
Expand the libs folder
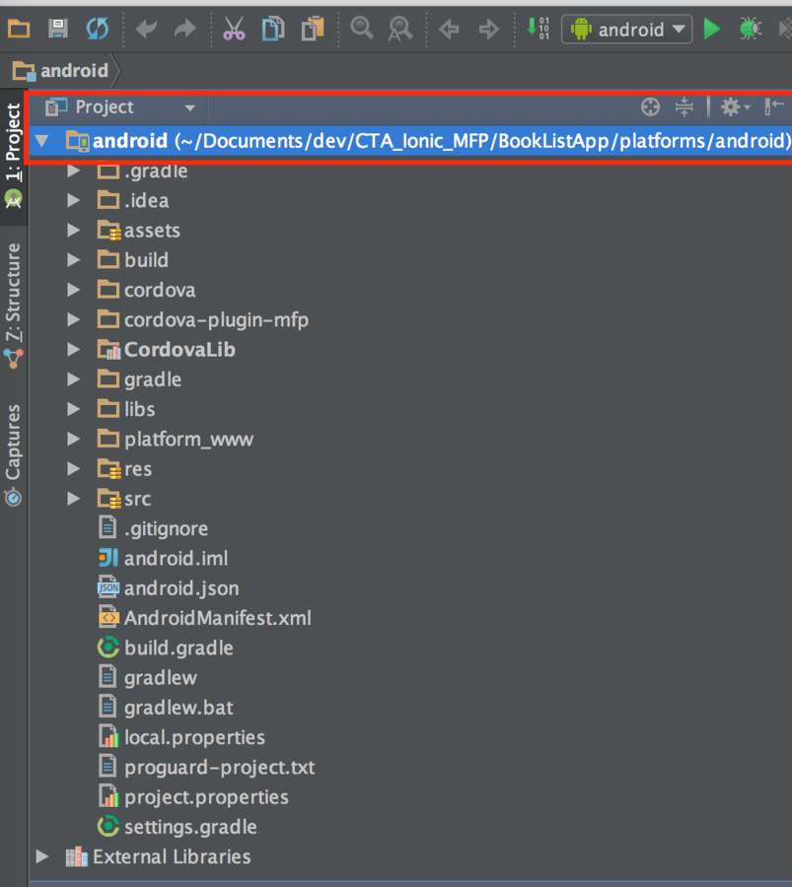click(x=73, y=409)
